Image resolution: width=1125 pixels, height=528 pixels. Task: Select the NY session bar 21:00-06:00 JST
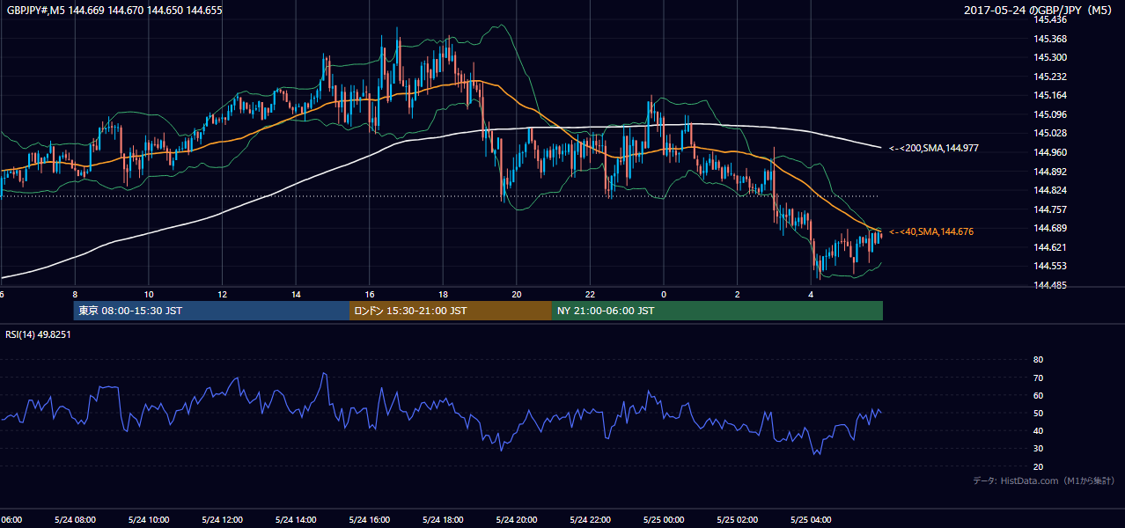(717, 311)
